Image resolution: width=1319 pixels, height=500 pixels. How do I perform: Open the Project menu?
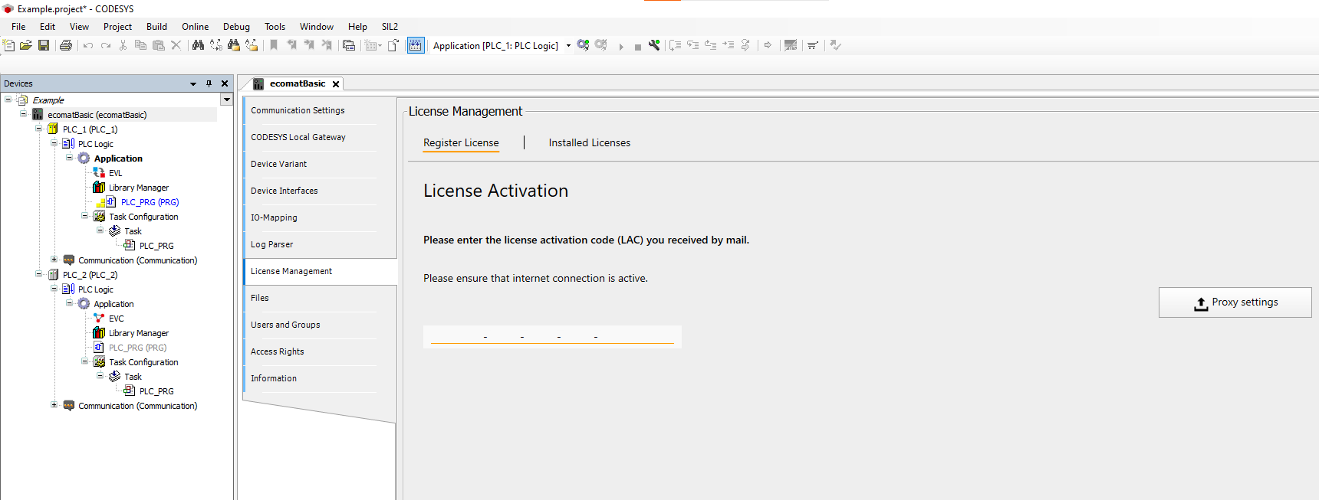click(x=117, y=26)
